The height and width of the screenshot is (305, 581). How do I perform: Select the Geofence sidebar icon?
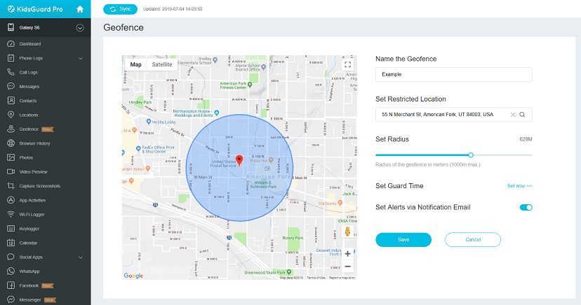click(11, 129)
